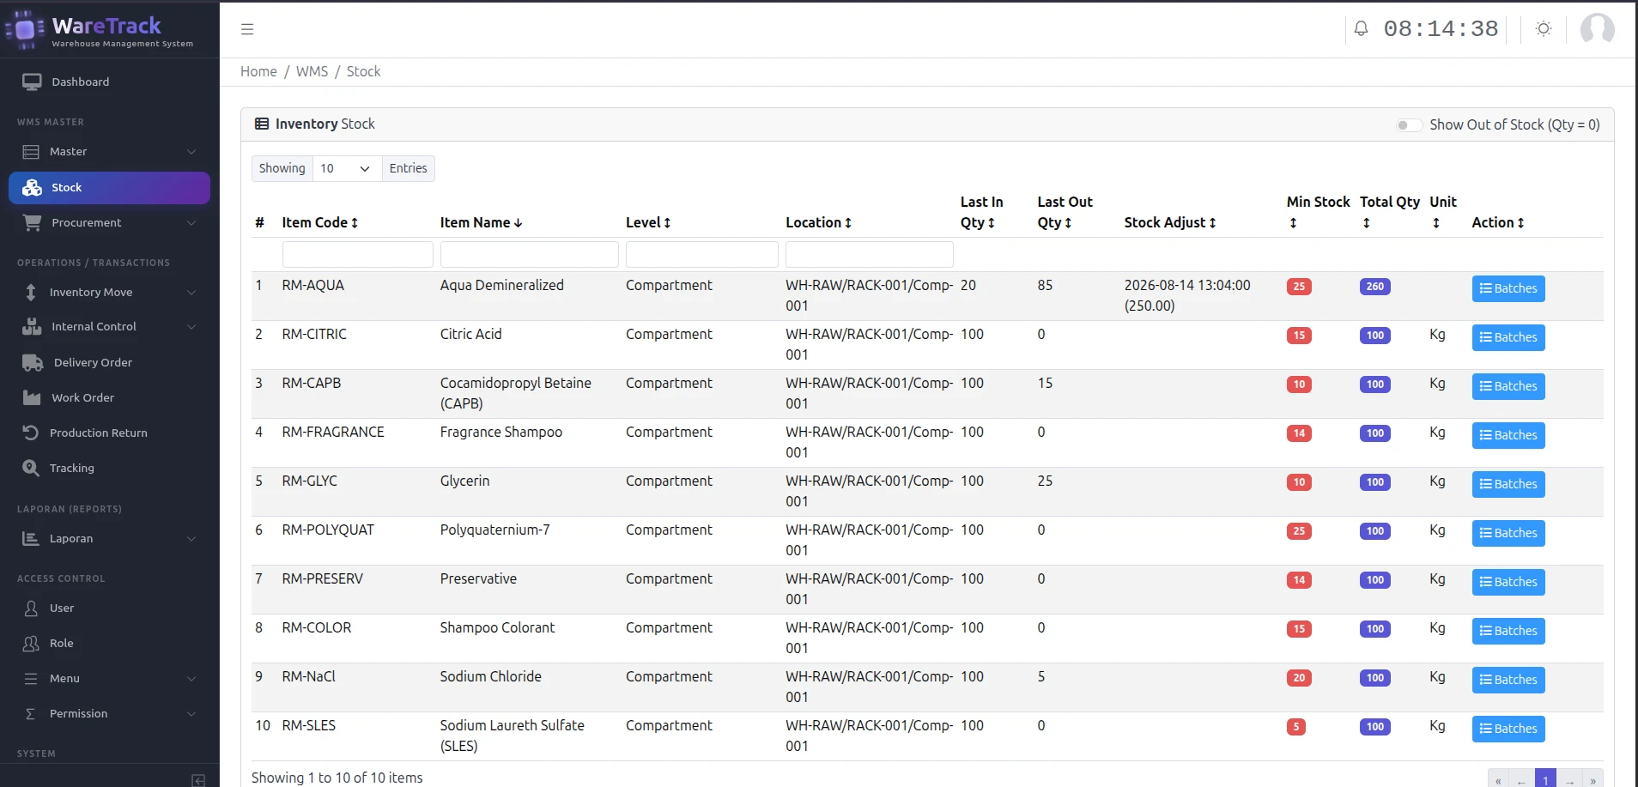The image size is (1638, 787).
Task: Open Batches for RM-CITRIC row
Action: [1508, 337]
